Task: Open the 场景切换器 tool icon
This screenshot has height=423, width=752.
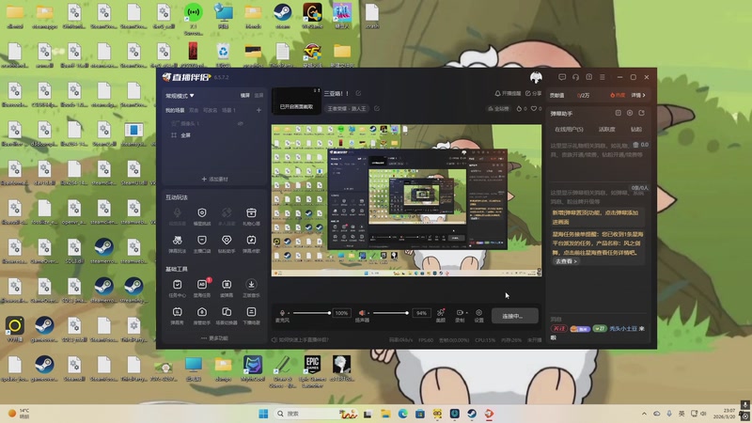Action: (227, 312)
